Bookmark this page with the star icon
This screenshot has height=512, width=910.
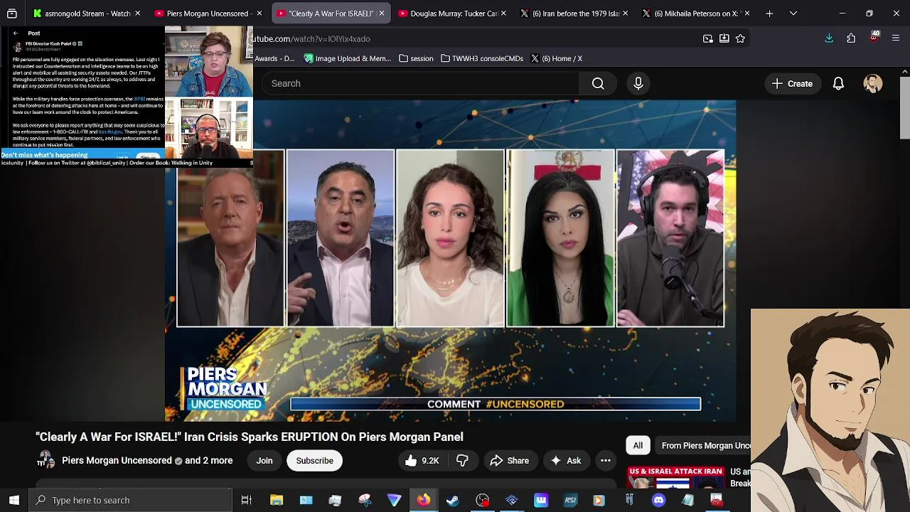740,38
